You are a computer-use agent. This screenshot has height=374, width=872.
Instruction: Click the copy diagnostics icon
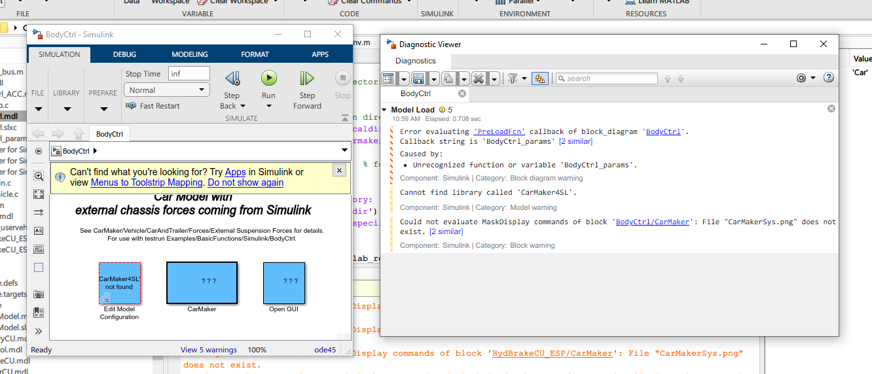click(x=448, y=78)
